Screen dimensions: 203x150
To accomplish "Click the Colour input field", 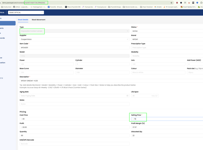I will click(158, 72).
